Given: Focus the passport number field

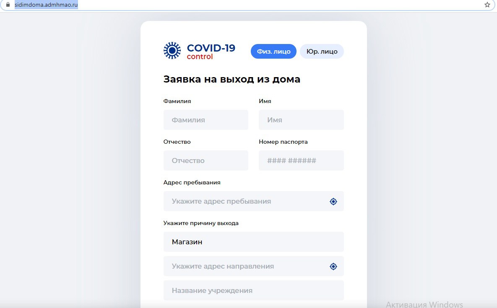Looking at the screenshot, I should [x=301, y=160].
